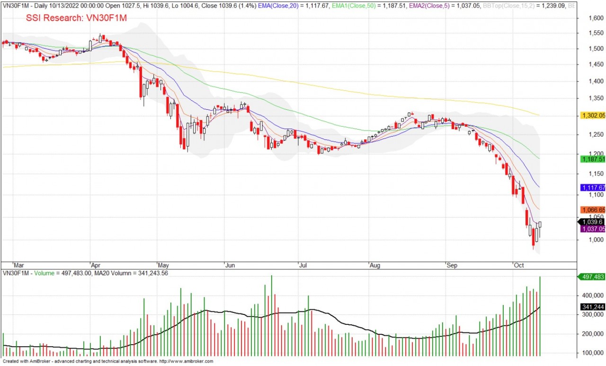Click the Aug label on time axis
606x366 pixels.
(374, 265)
